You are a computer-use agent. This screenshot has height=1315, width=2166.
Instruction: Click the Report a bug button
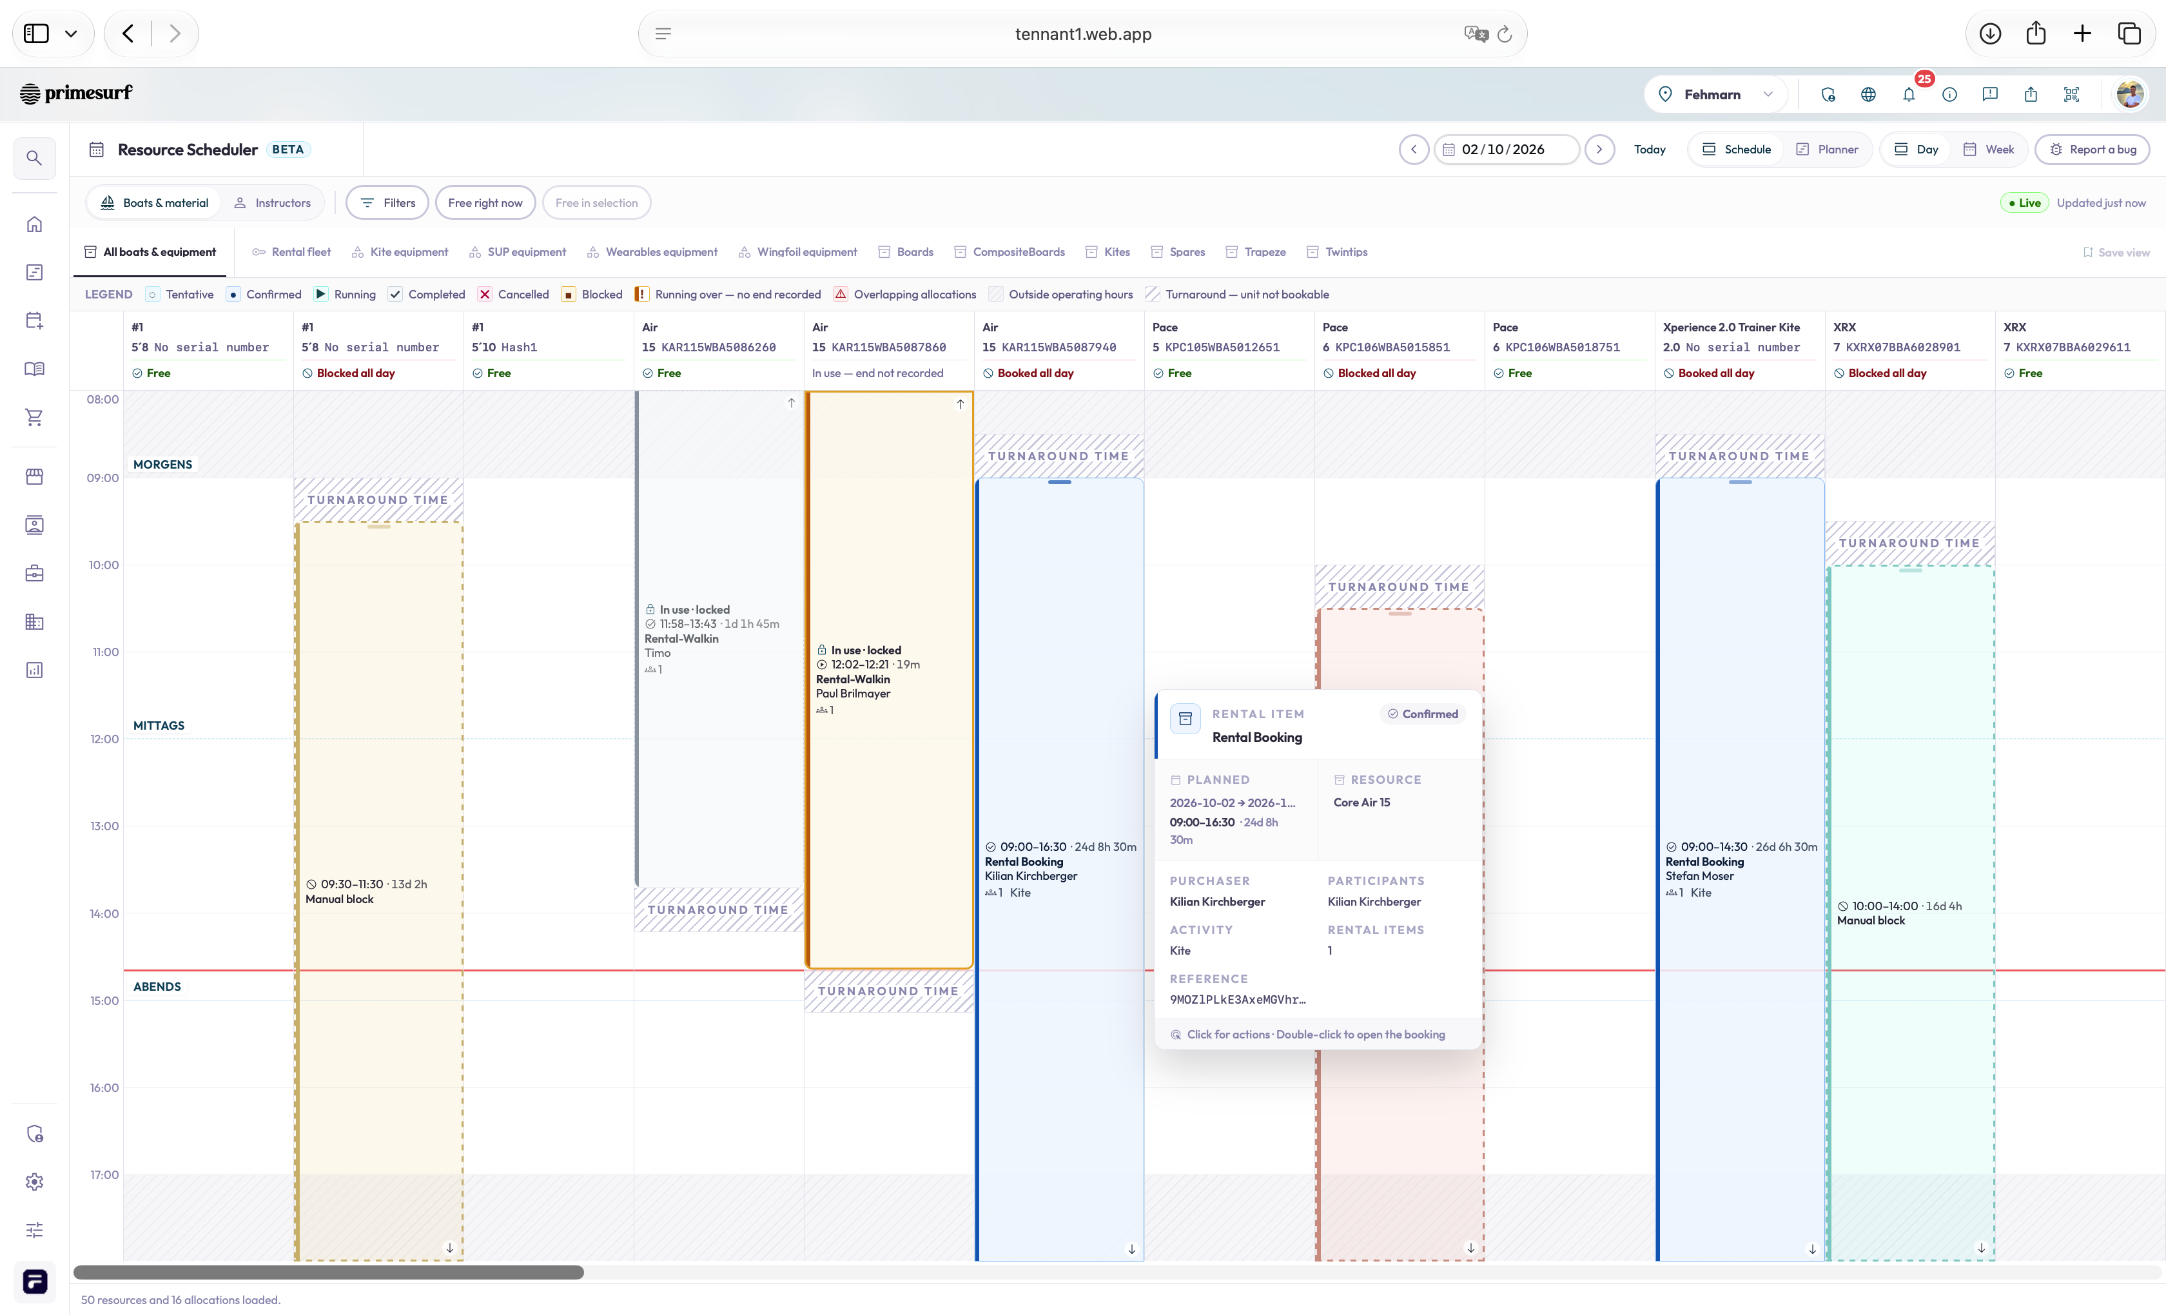click(2092, 150)
